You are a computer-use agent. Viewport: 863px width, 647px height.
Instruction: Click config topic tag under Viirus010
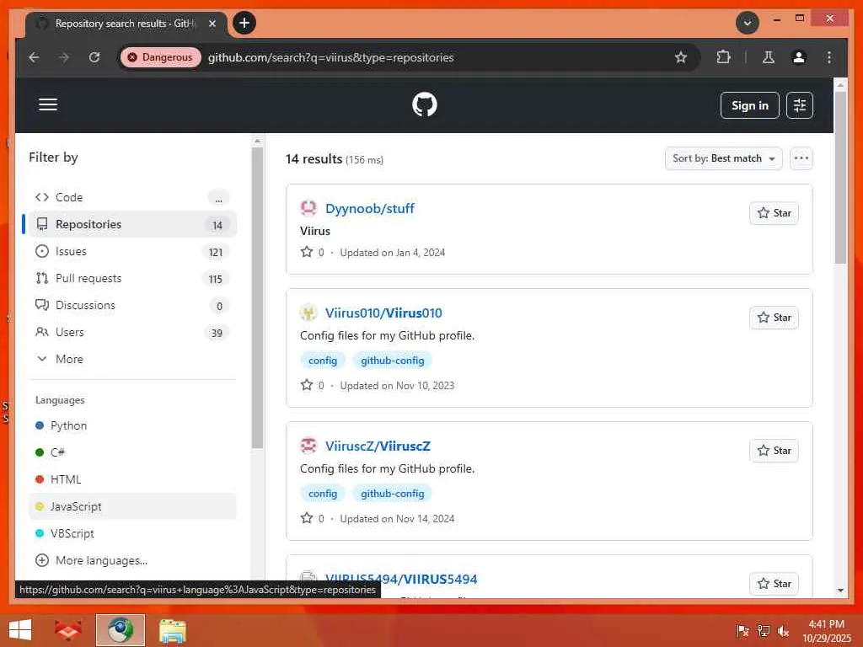(x=323, y=361)
